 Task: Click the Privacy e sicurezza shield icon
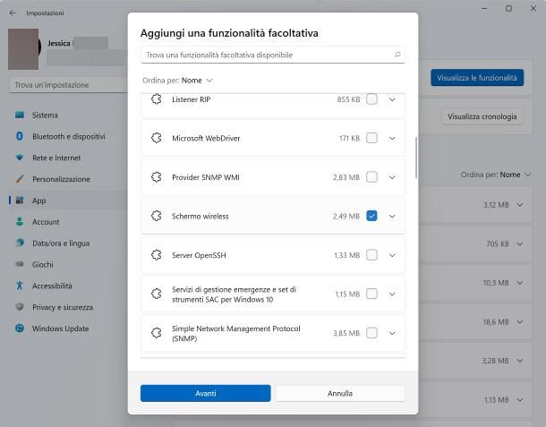[20, 307]
